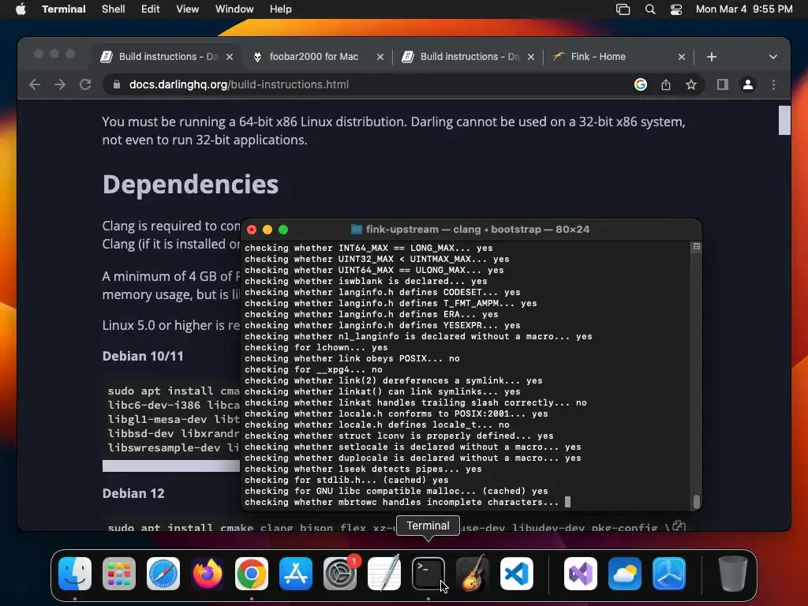This screenshot has width=808, height=606.
Task: Open the Shell menu
Action: (114, 9)
